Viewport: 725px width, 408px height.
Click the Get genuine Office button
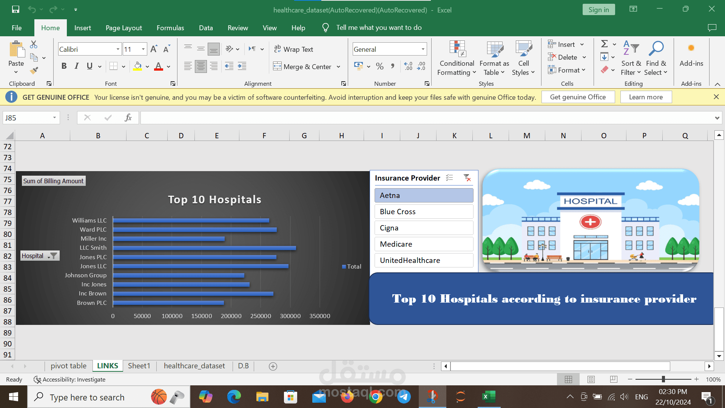tap(578, 97)
